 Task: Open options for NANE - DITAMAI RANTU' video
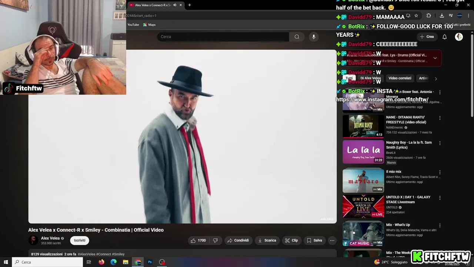[x=440, y=118]
